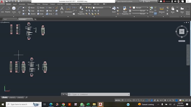
Task: Click the keyword search field
Action: pos(128,1)
